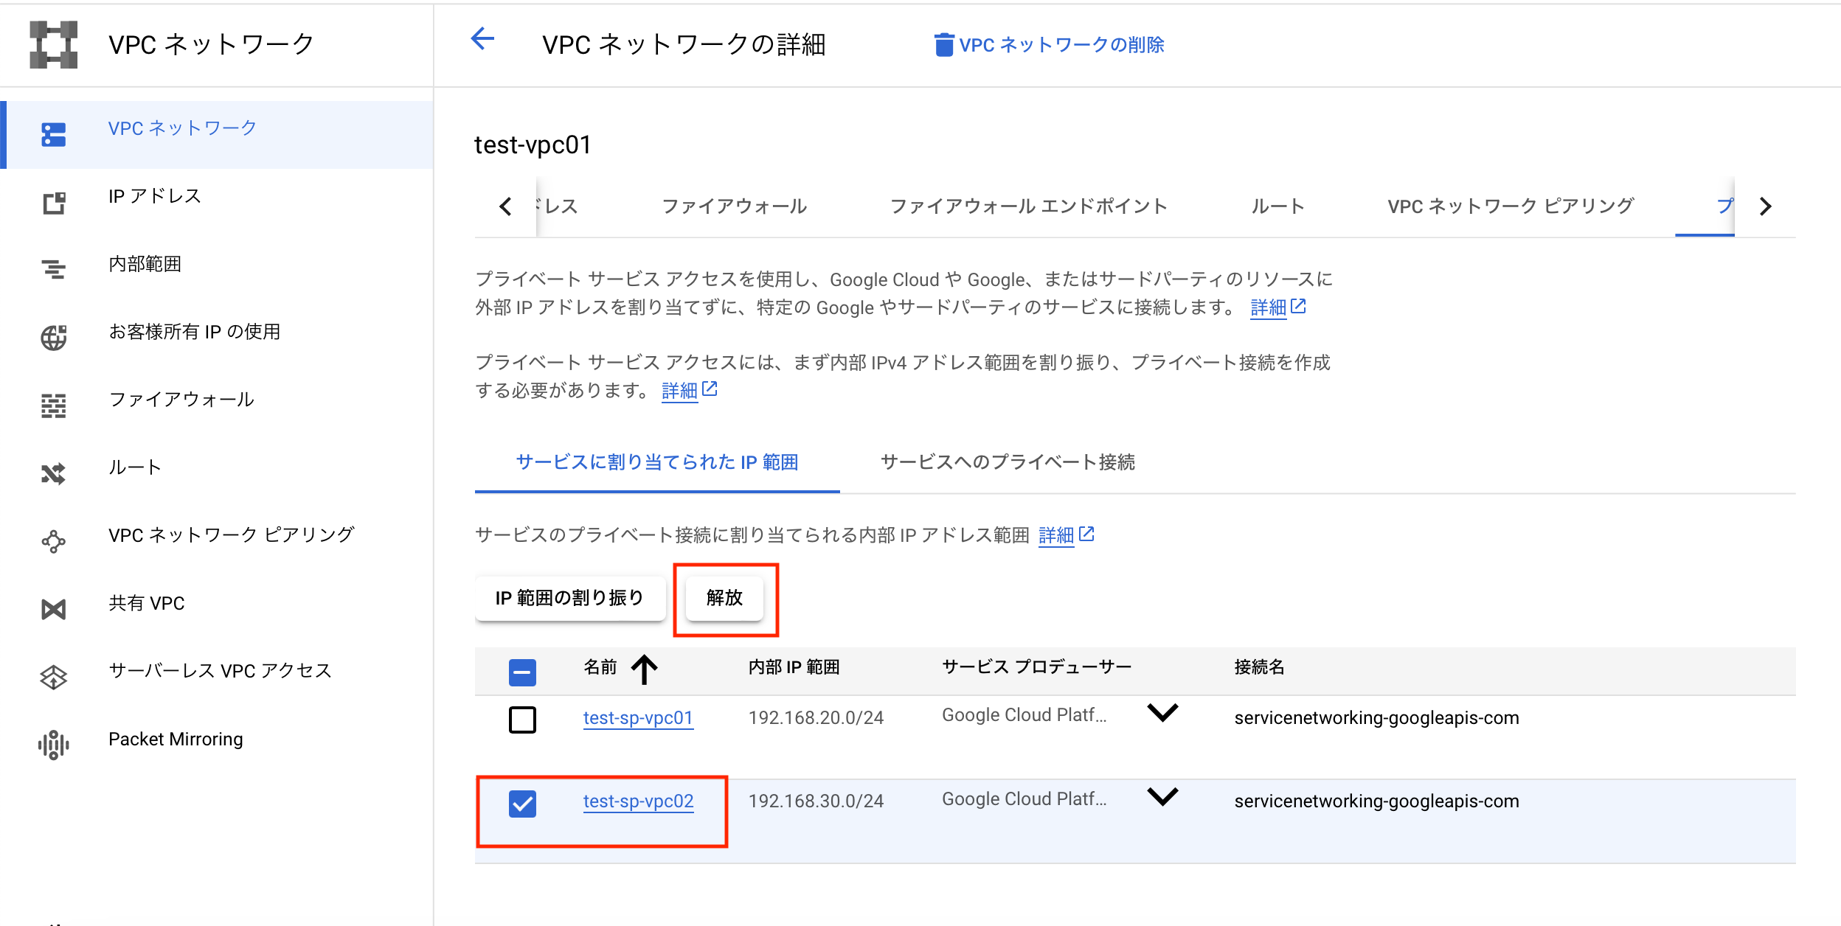The height and width of the screenshot is (926, 1841).
Task: Click the VPC network delete trash icon
Action: tap(943, 45)
